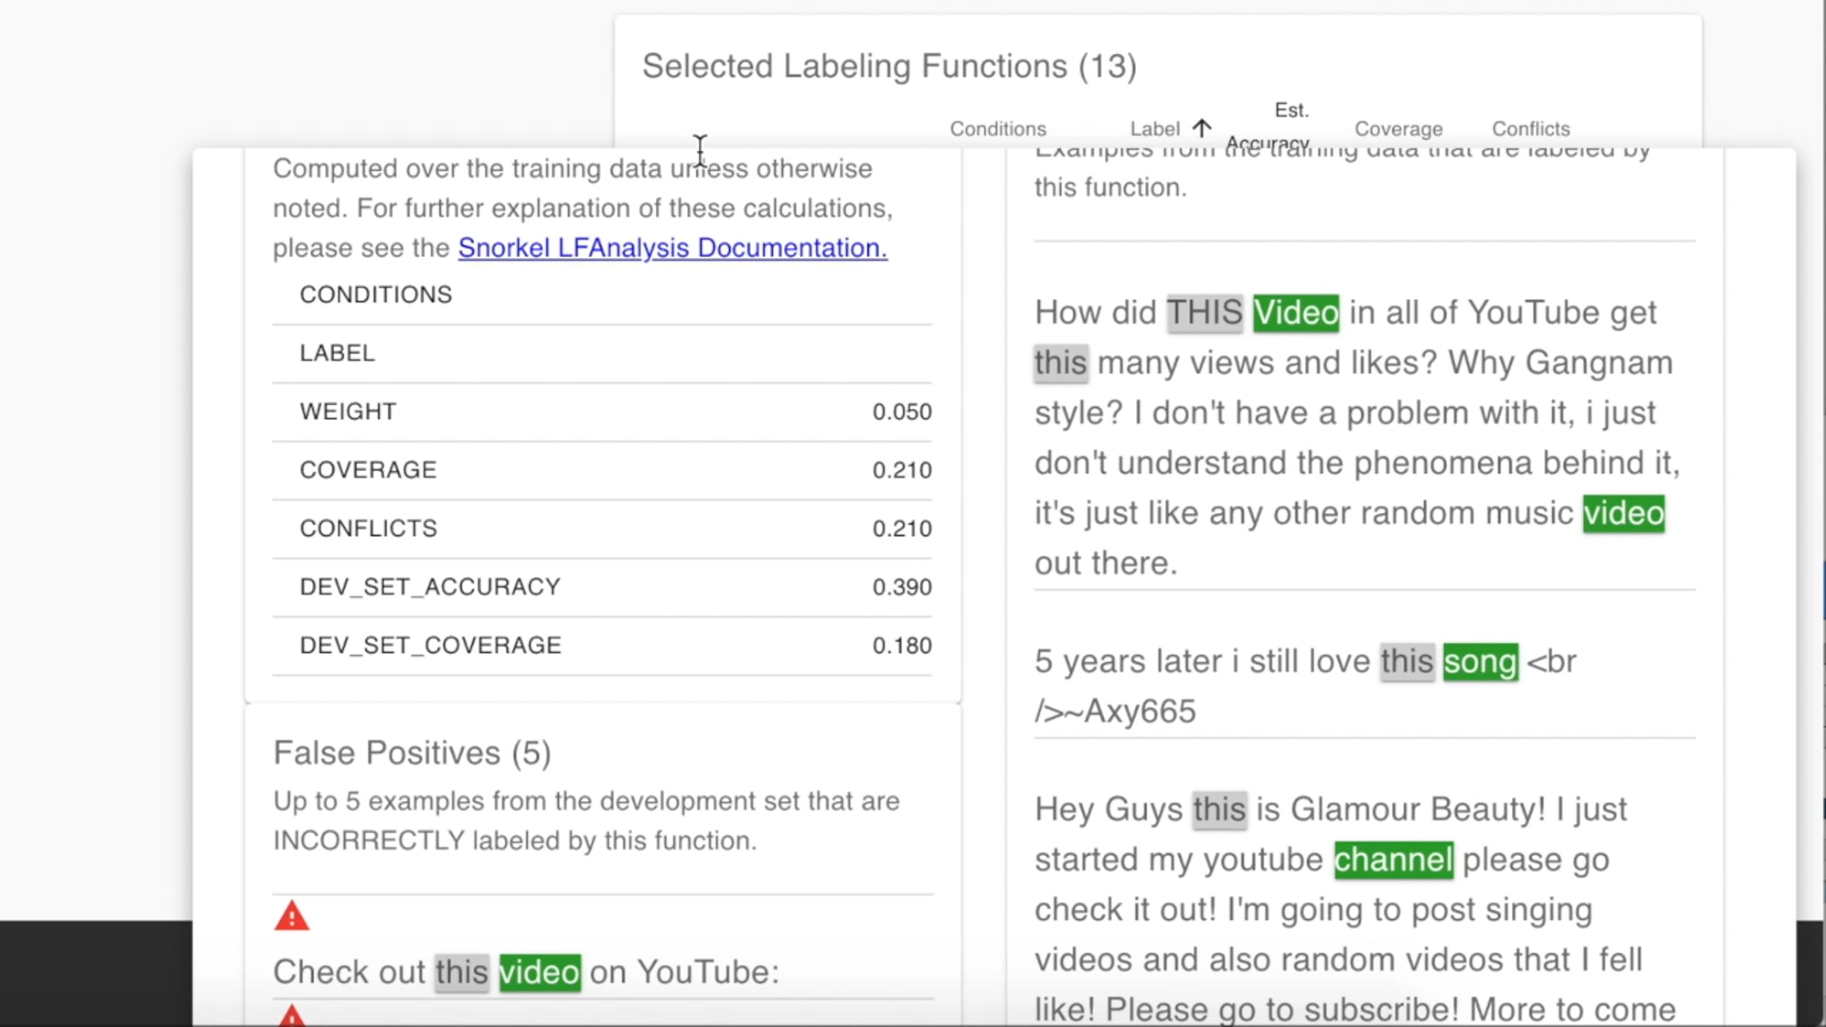The width and height of the screenshot is (1826, 1027).
Task: Click the '/>~Axy665' text in the comment
Action: pyautogui.click(x=1115, y=712)
